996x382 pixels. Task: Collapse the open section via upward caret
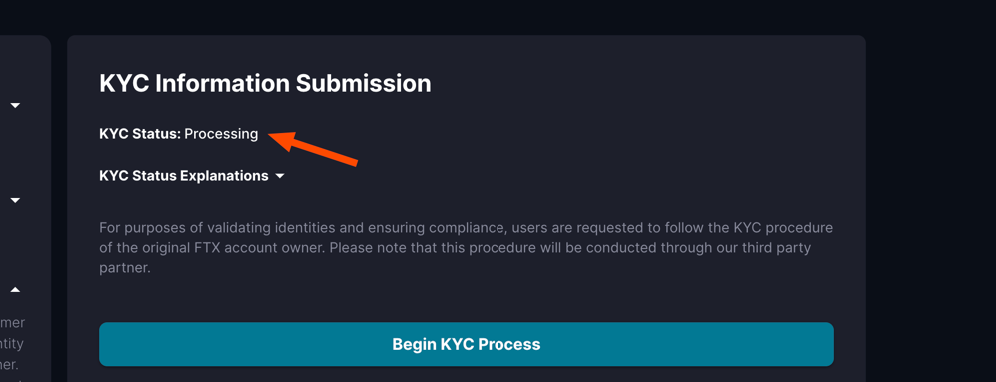[x=15, y=290]
